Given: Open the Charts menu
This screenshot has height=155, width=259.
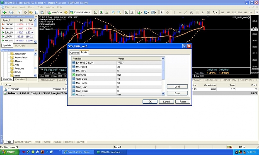Looking at the screenshot, I should coord(31,7).
